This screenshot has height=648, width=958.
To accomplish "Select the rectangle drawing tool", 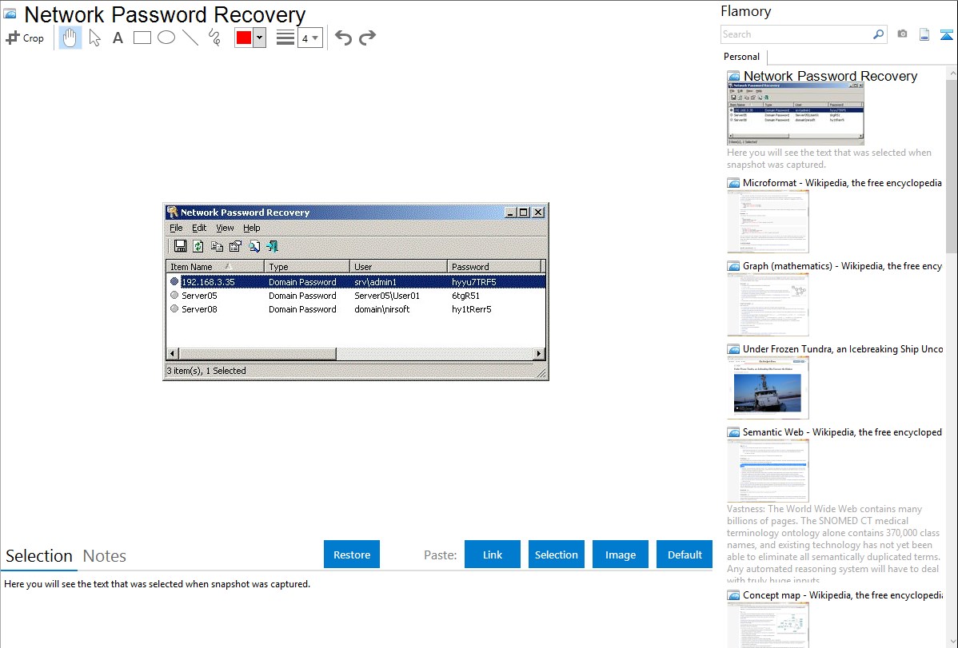I will coord(142,38).
